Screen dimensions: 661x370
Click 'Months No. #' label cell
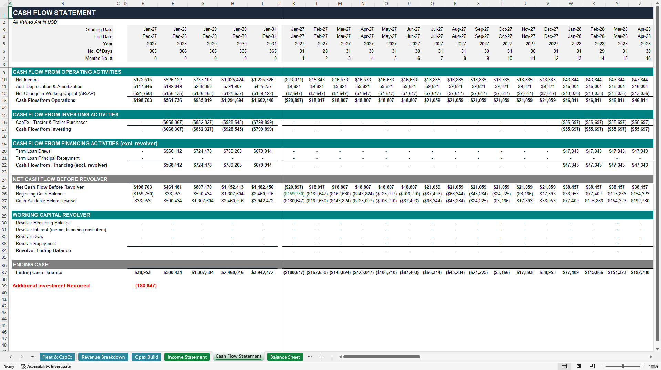[99, 58]
